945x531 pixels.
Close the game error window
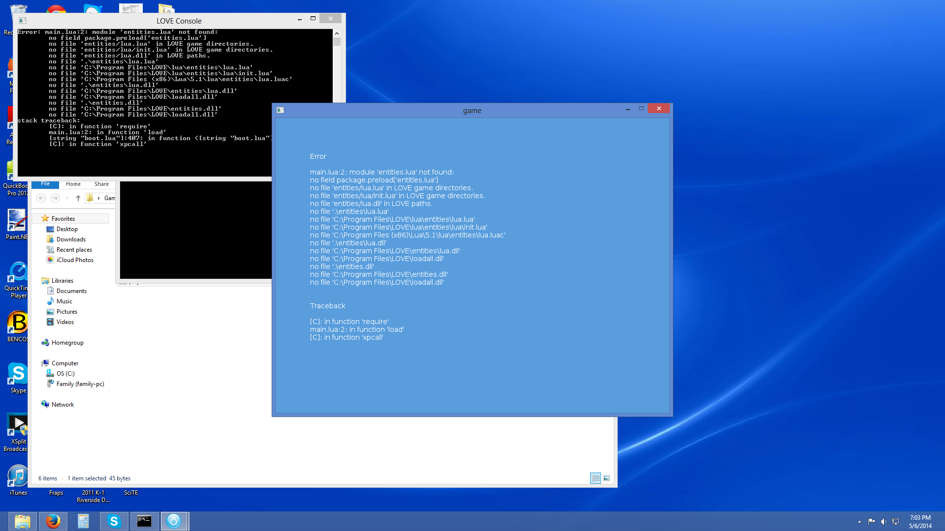659,109
